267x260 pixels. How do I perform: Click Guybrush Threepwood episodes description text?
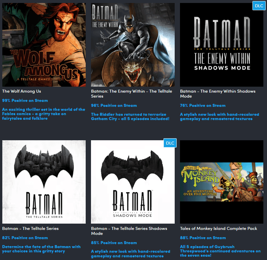pyautogui.click(x=220, y=251)
